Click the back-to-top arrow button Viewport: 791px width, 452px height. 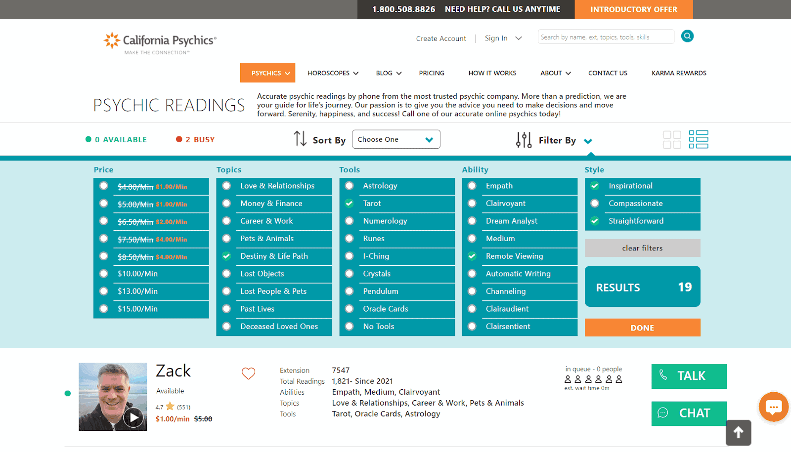coord(739,433)
